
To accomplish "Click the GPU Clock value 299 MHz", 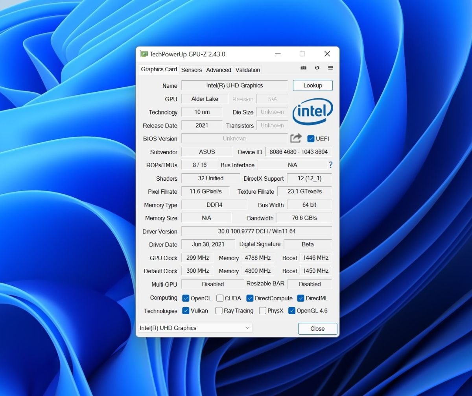I will tap(197, 258).
